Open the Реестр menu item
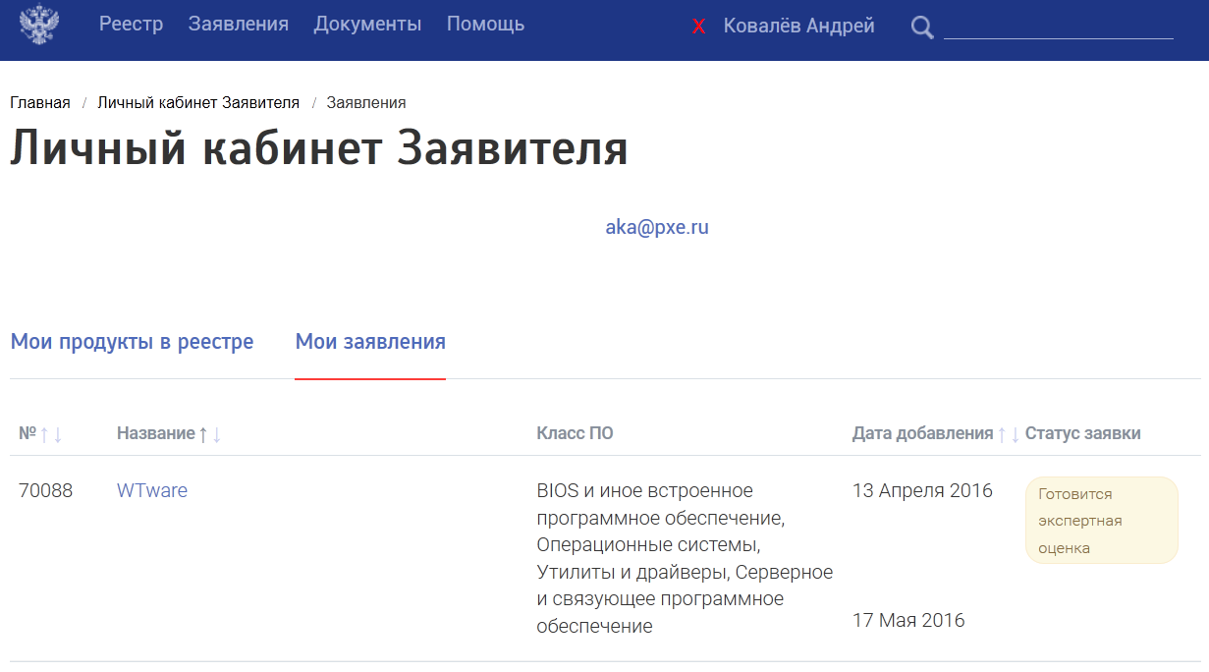This screenshot has height=672, width=1209. (x=131, y=25)
